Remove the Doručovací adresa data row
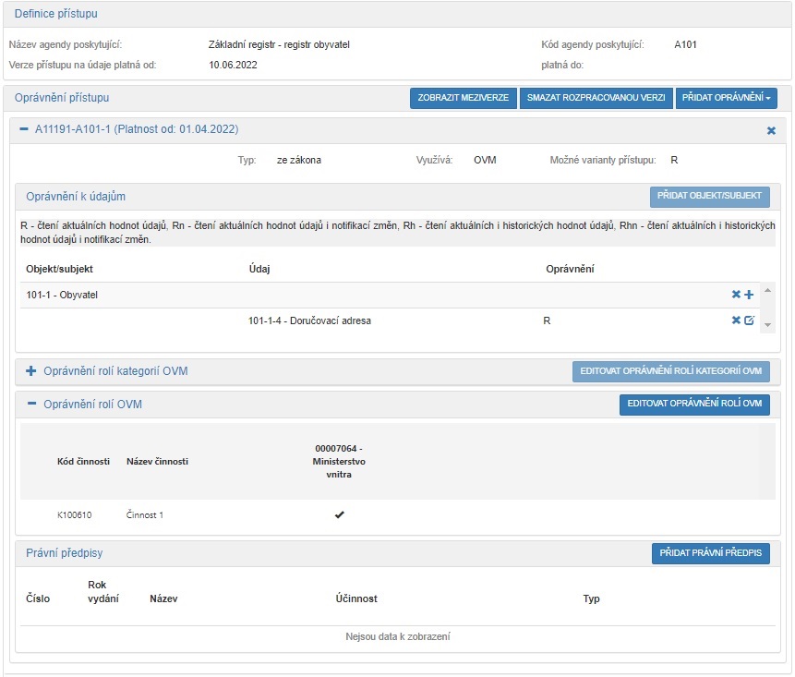 [x=736, y=320]
